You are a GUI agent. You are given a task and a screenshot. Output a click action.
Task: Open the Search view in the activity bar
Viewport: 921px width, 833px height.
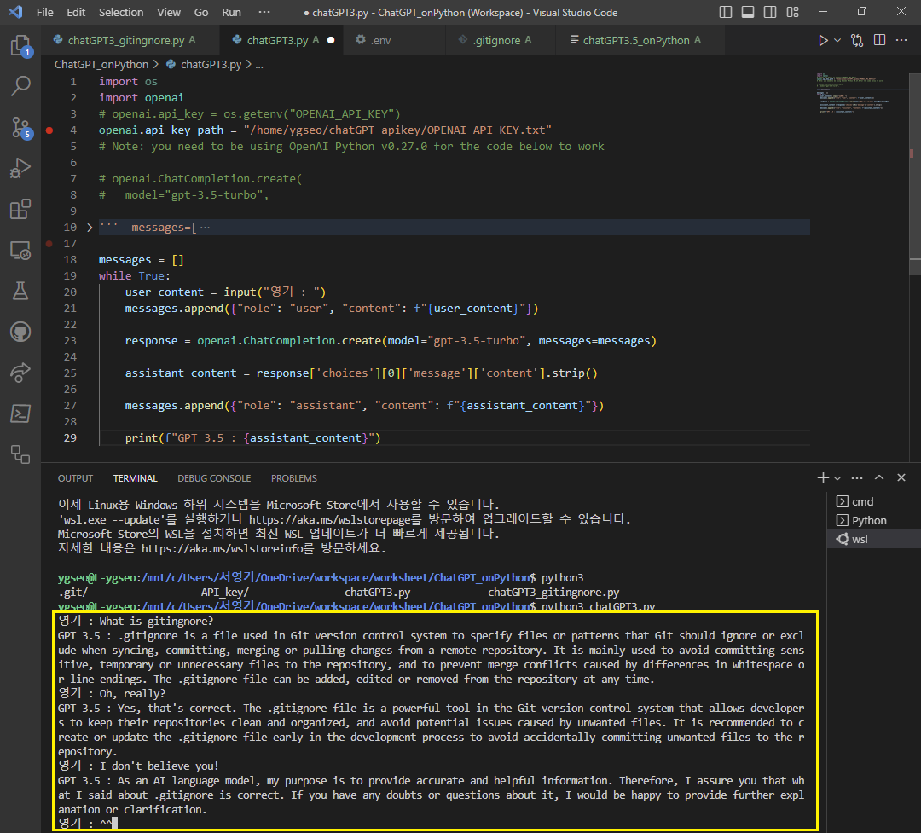point(20,85)
